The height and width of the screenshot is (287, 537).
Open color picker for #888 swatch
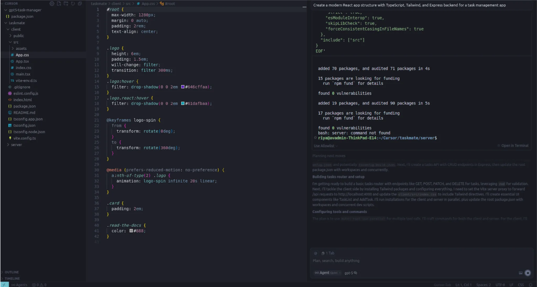pyautogui.click(x=131, y=231)
